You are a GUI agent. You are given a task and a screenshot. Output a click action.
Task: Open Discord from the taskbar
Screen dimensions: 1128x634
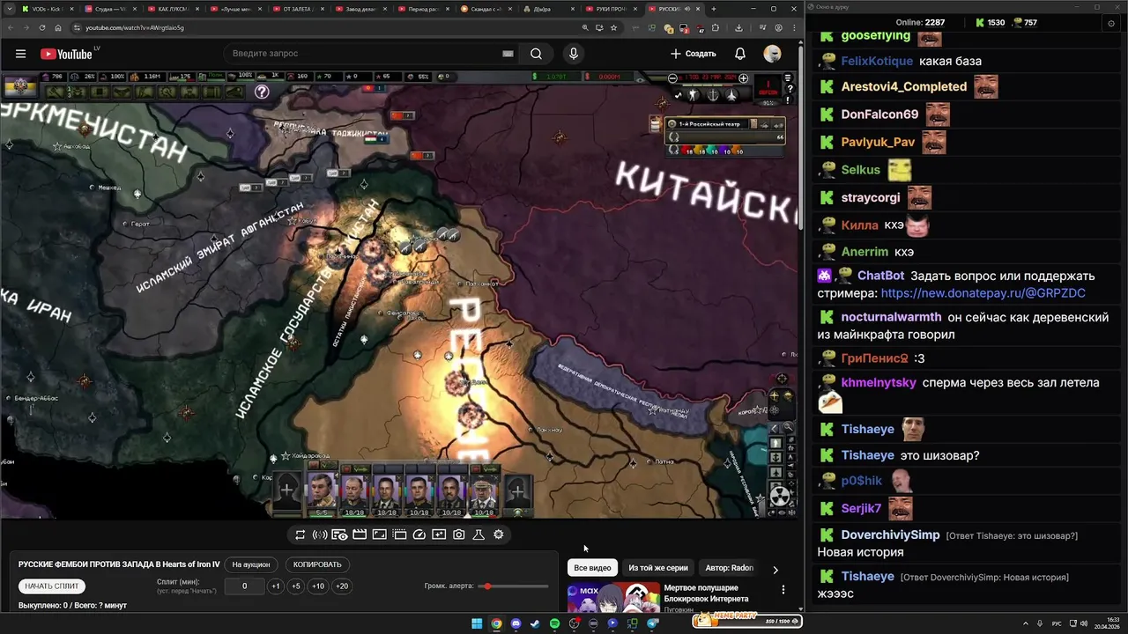point(516,623)
